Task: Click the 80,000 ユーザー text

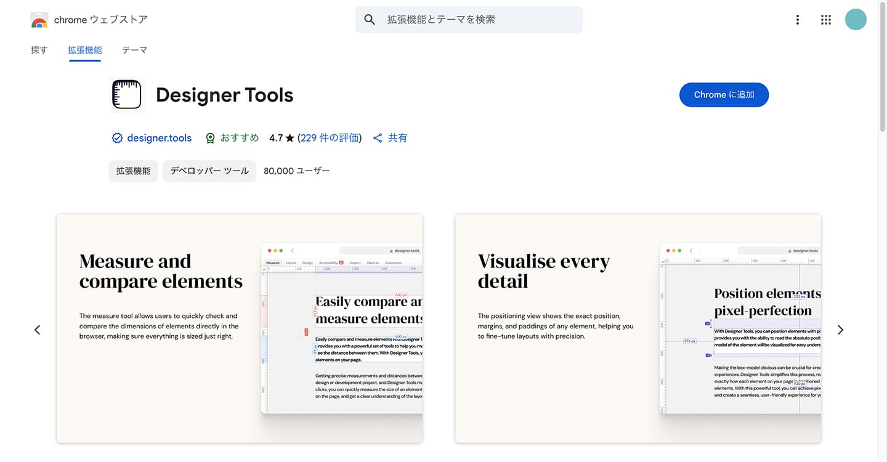Action: [297, 171]
